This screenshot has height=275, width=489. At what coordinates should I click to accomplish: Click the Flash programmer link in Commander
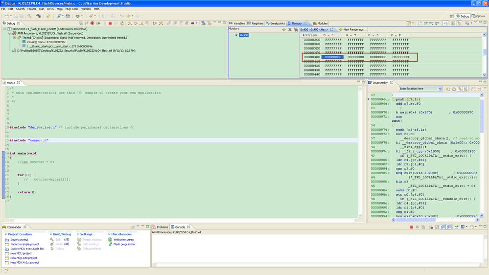tap(124, 245)
